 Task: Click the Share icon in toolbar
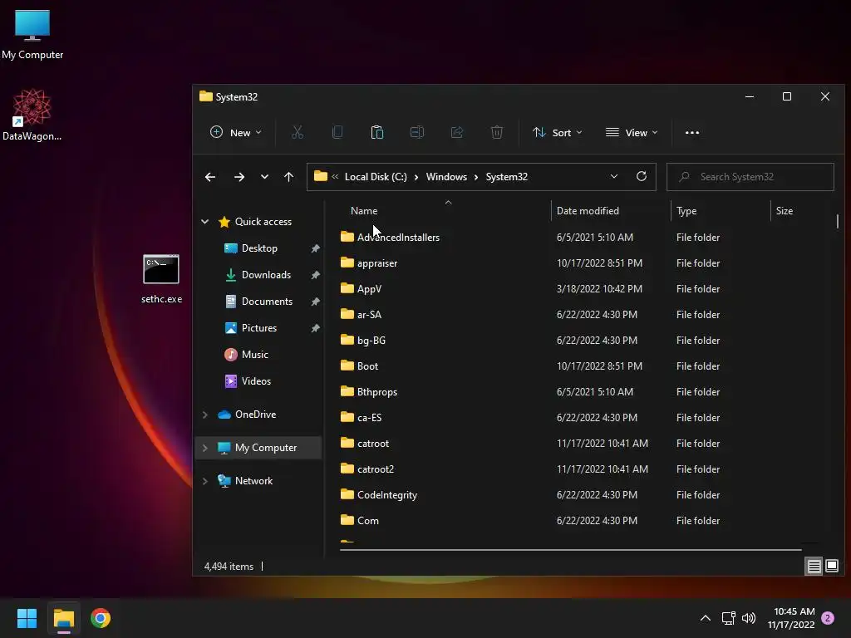(457, 132)
